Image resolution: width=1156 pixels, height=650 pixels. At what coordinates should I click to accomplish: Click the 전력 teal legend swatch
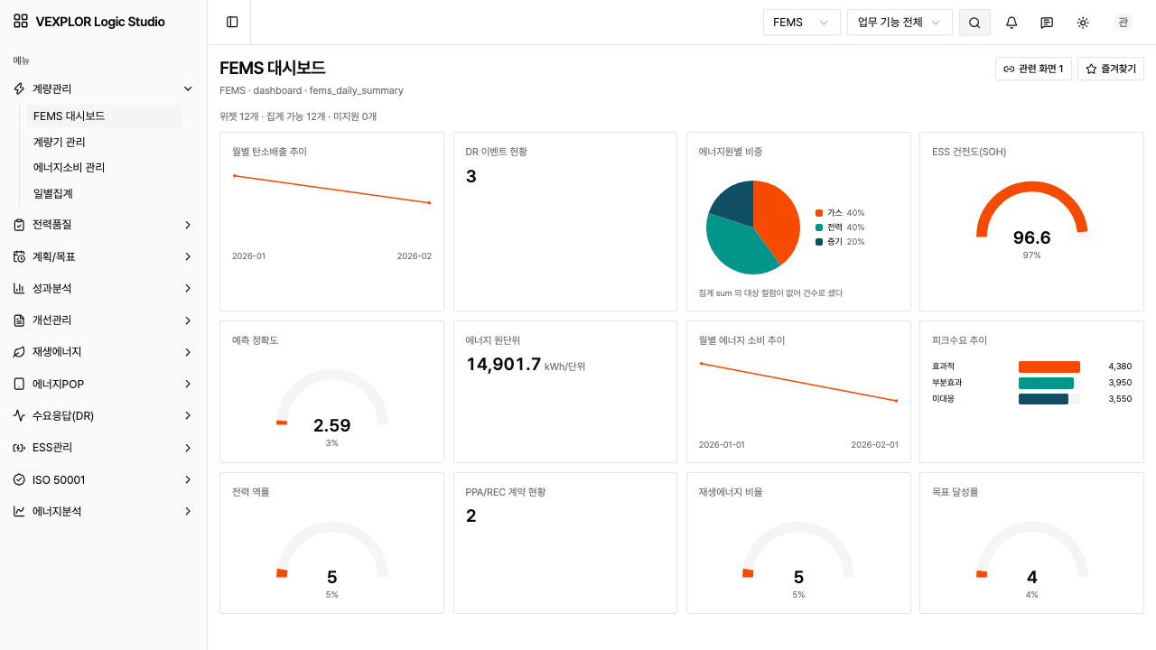coord(819,227)
